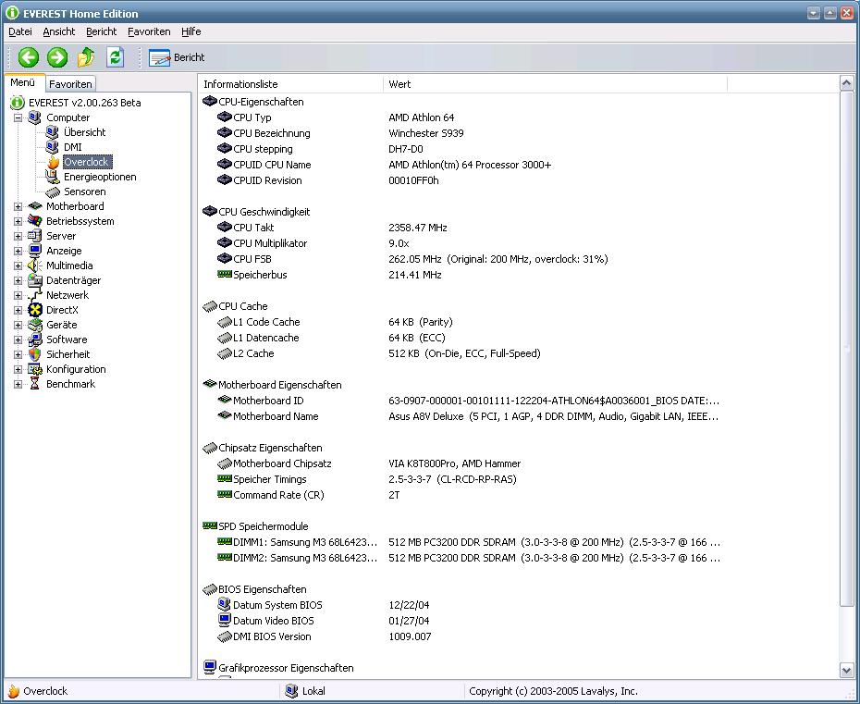
Task: Click the DirectX icon in tree
Action: click(x=34, y=310)
